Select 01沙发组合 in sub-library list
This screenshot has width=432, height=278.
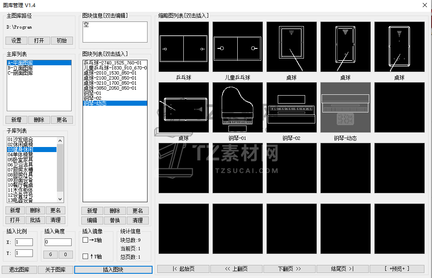pos(32,139)
